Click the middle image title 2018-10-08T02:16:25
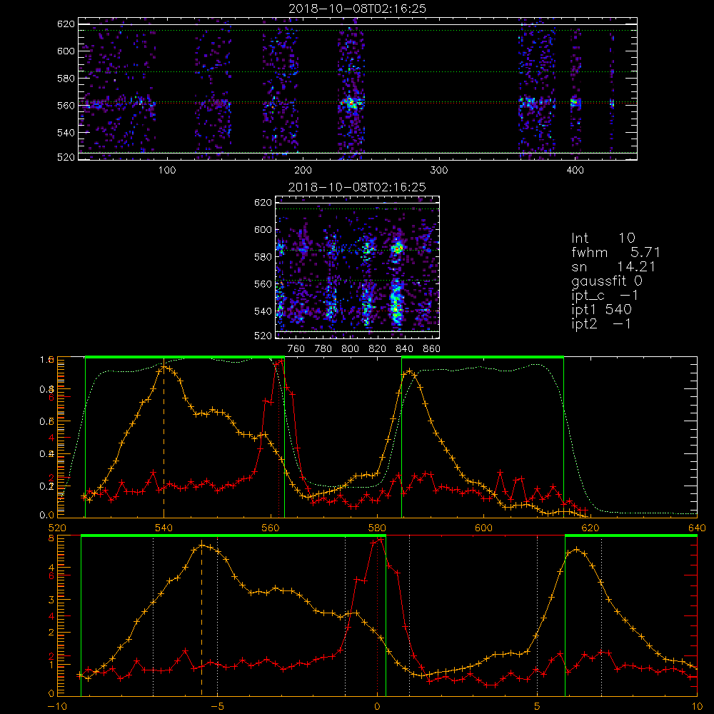Screen dimensions: 714x714 pos(358,187)
